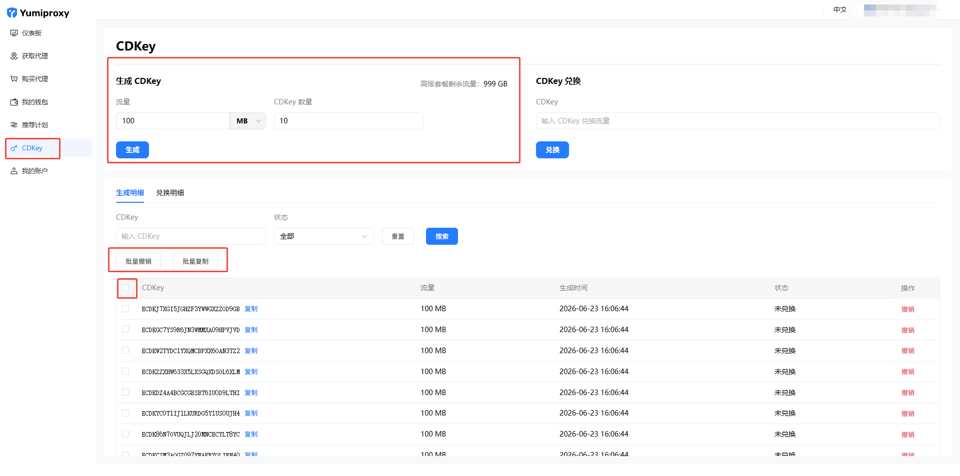Switch to the 兑换明细 tab
This screenshot has width=960, height=476.
pos(170,193)
